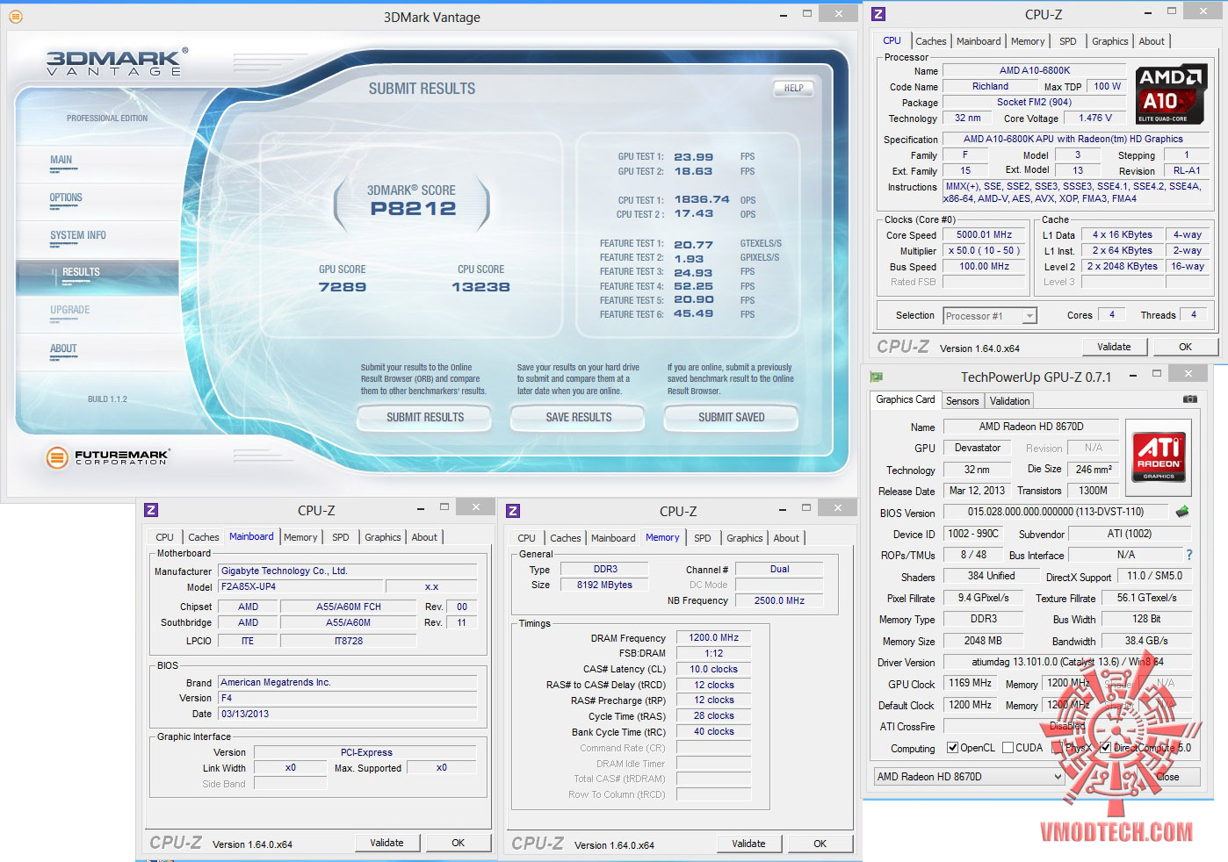The width and height of the screenshot is (1228, 862).
Task: Click the question mark next to Bus Interface
Action: pyautogui.click(x=1189, y=555)
